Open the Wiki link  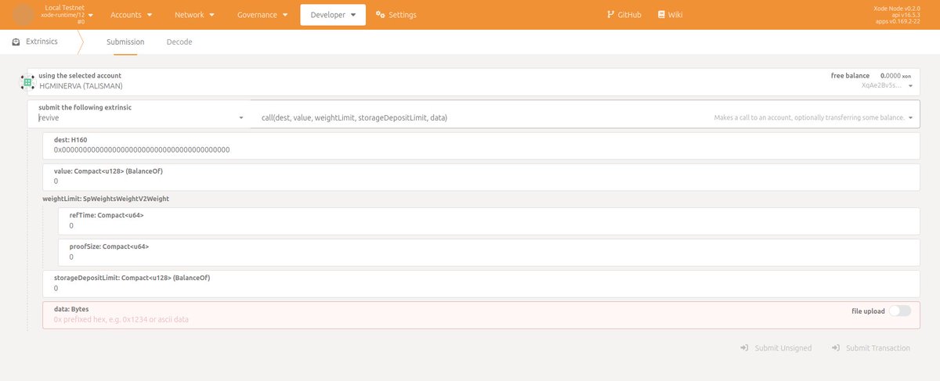pos(670,15)
